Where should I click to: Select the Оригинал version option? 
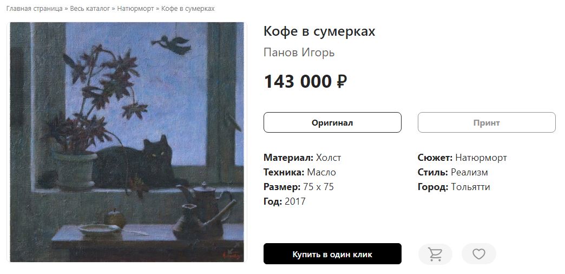pyautogui.click(x=332, y=122)
